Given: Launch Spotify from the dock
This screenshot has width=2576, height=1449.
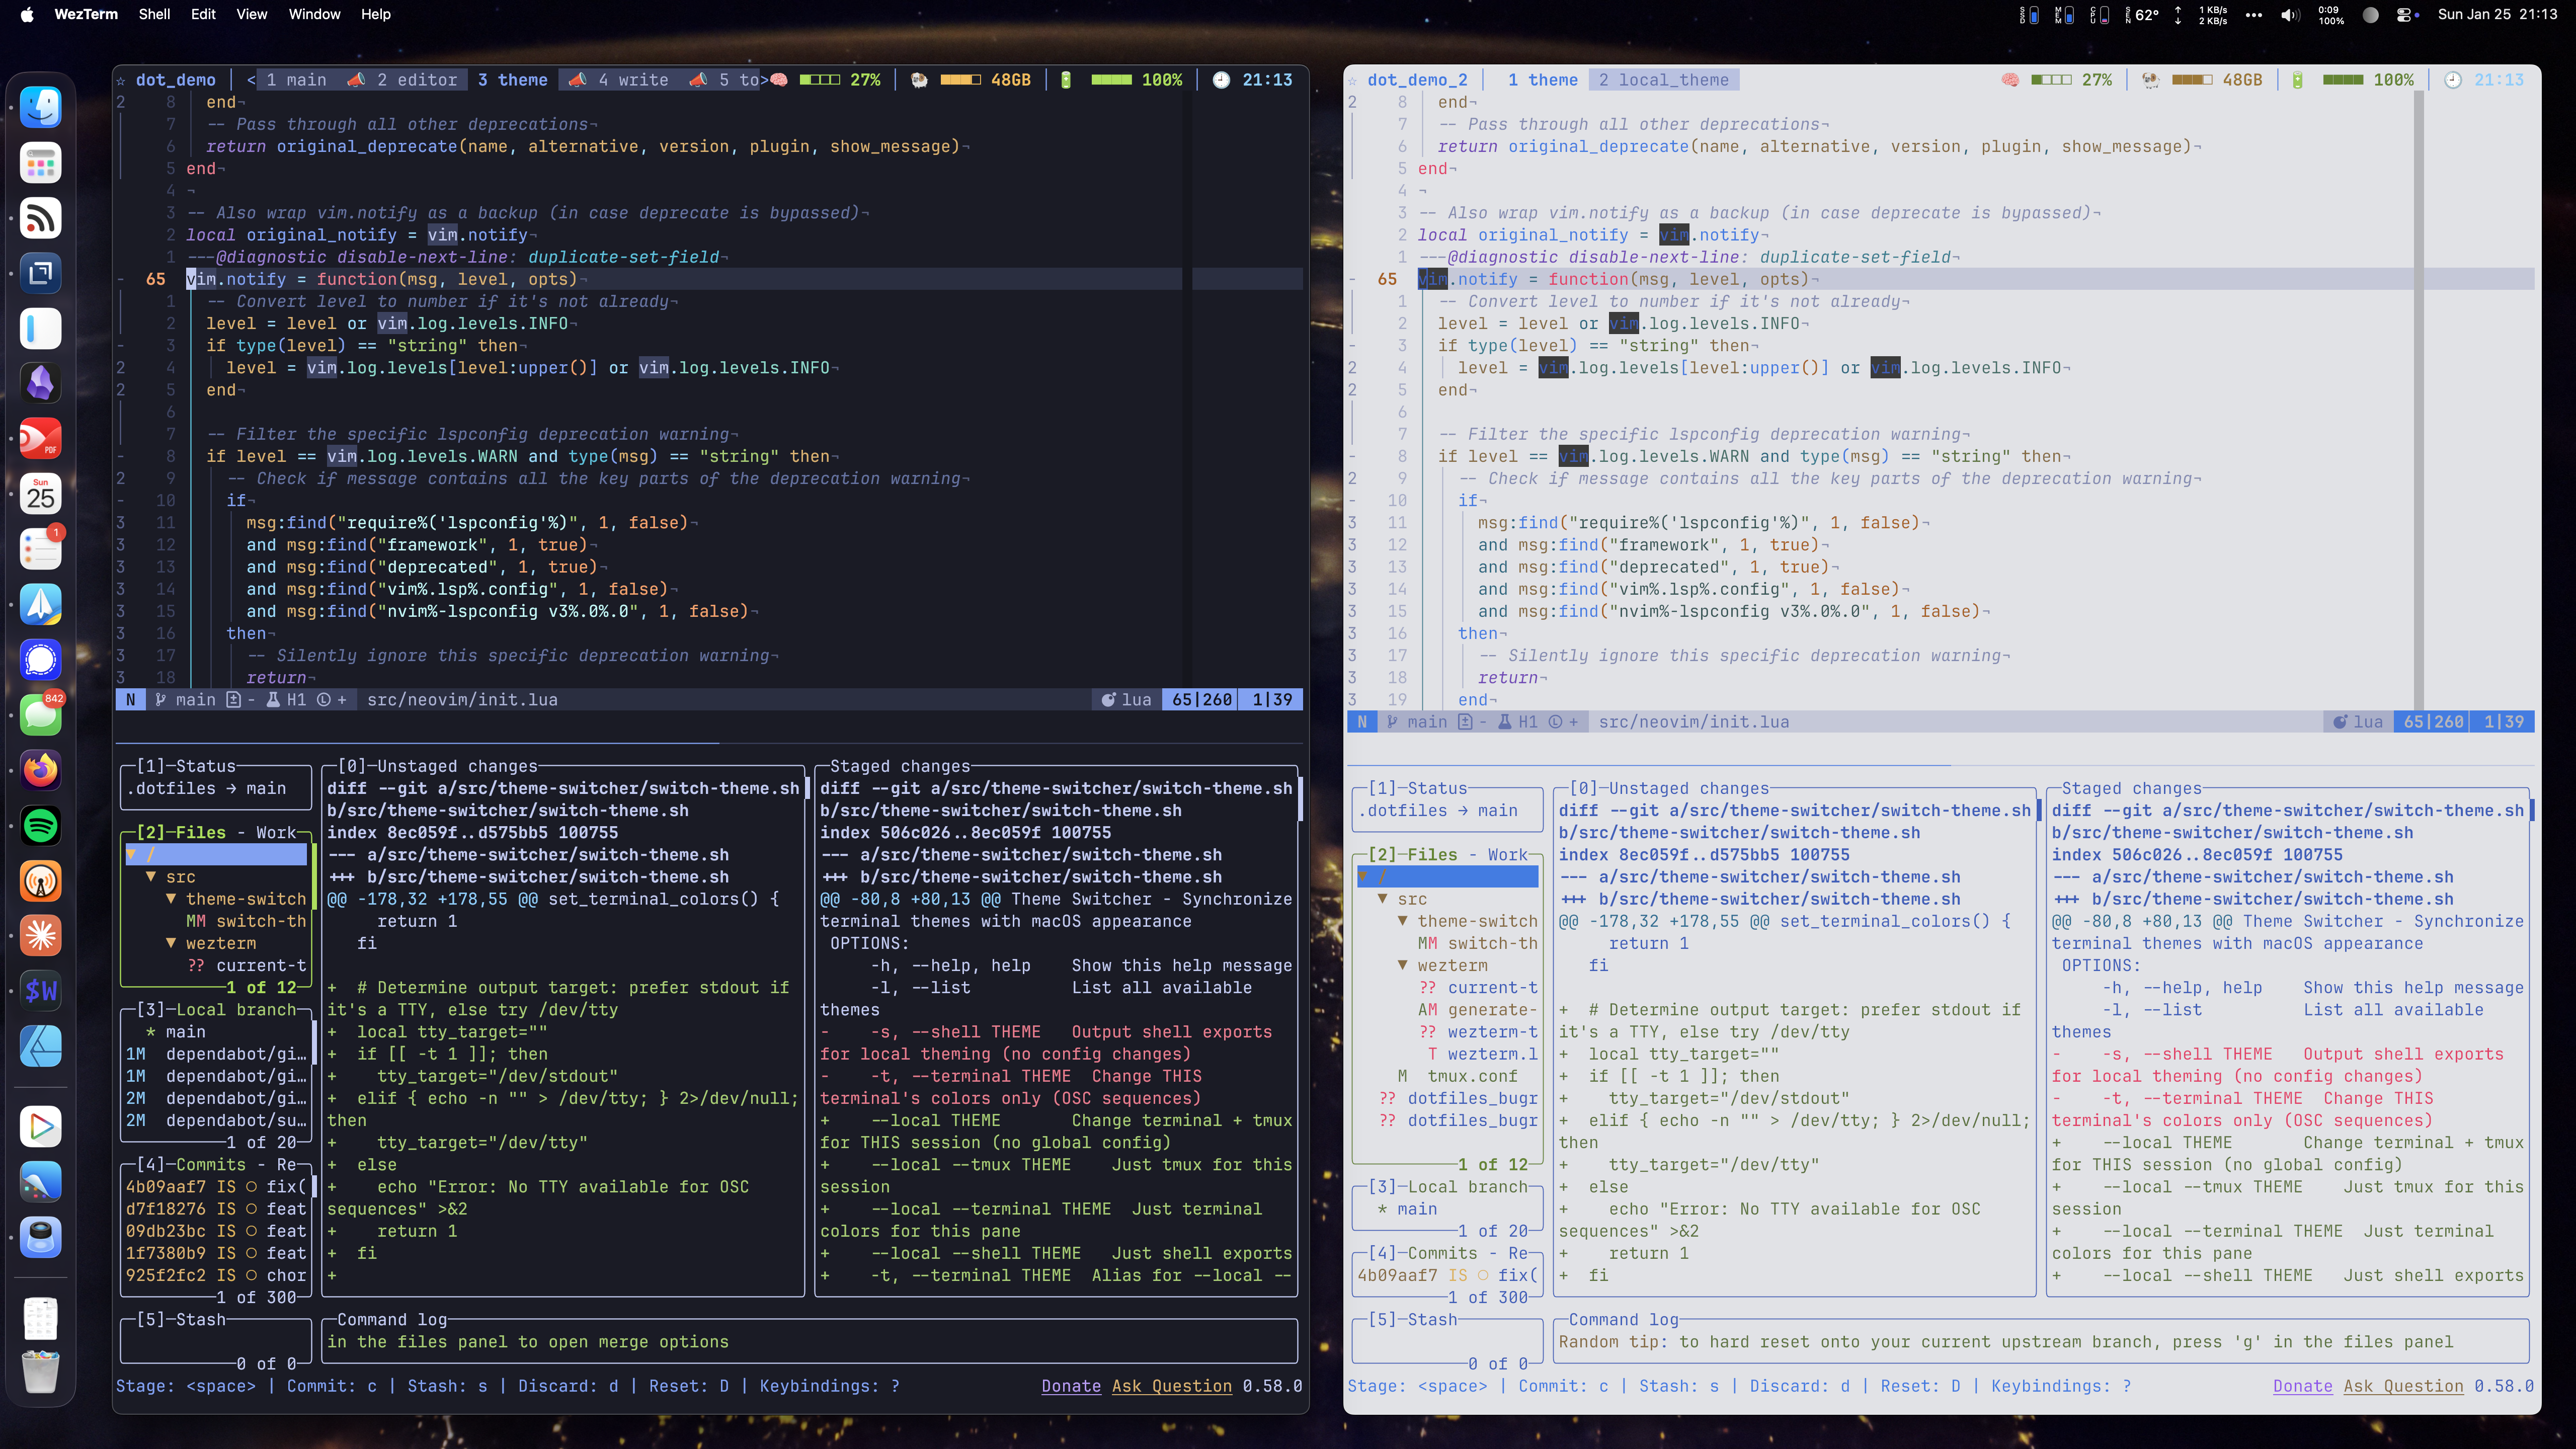Looking at the screenshot, I should click(41, 826).
